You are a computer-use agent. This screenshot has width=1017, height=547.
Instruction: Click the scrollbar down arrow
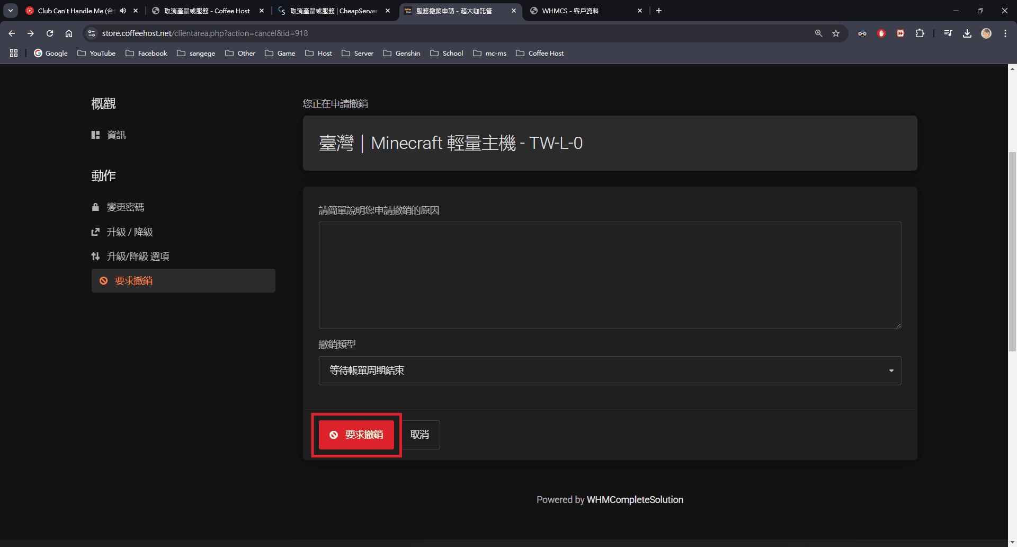tap(1012, 542)
